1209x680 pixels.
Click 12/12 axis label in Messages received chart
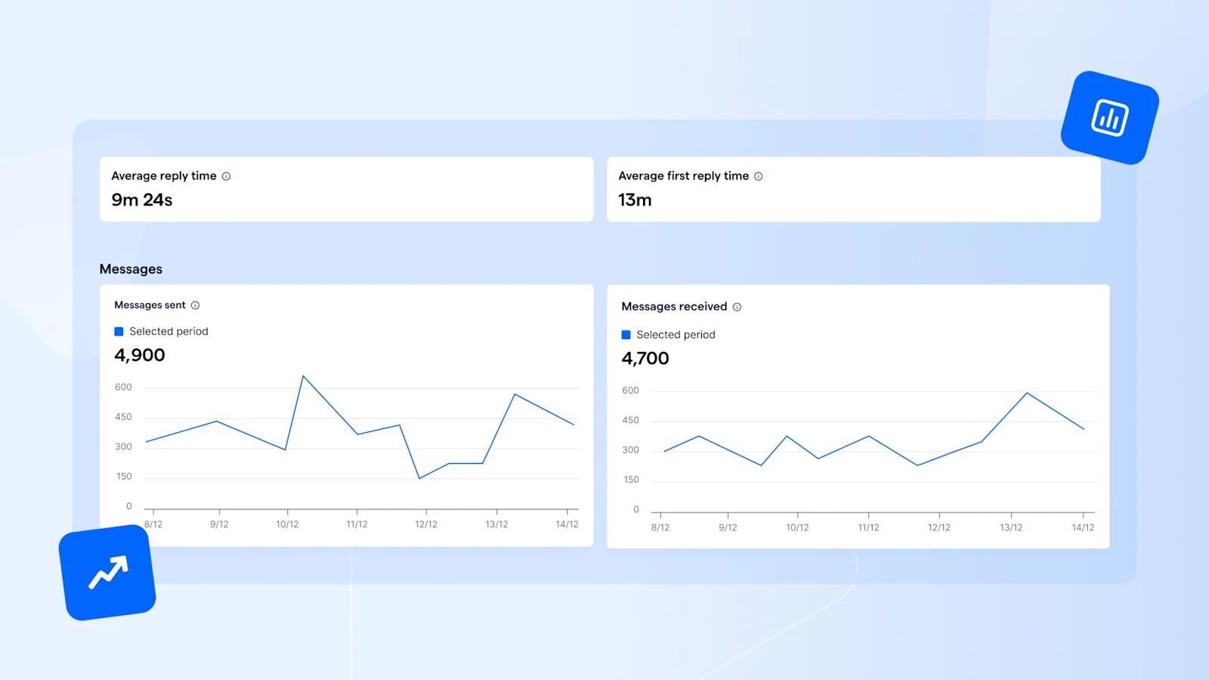pos(939,527)
